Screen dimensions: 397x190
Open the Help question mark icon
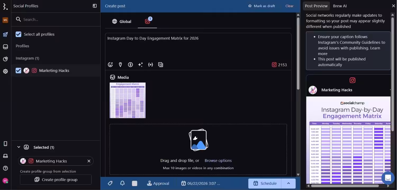(x=5, y=168)
